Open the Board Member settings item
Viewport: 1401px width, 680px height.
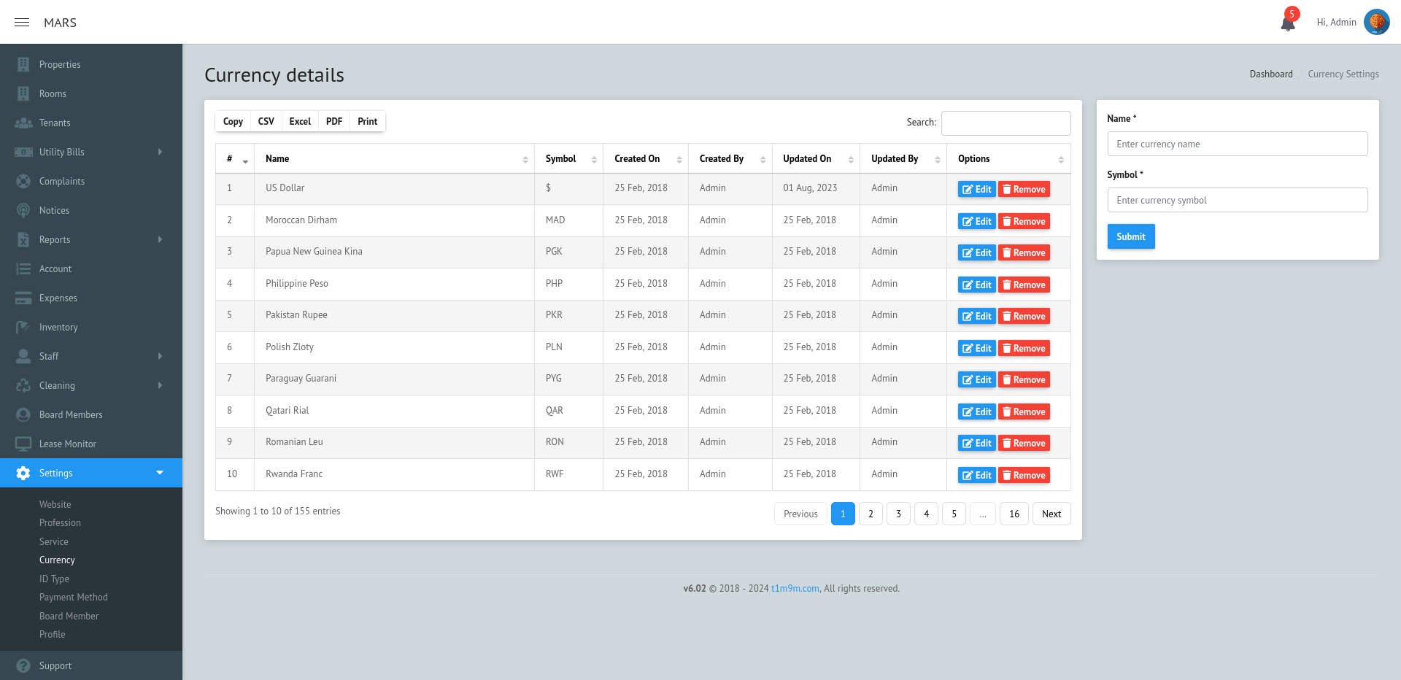pyautogui.click(x=69, y=616)
